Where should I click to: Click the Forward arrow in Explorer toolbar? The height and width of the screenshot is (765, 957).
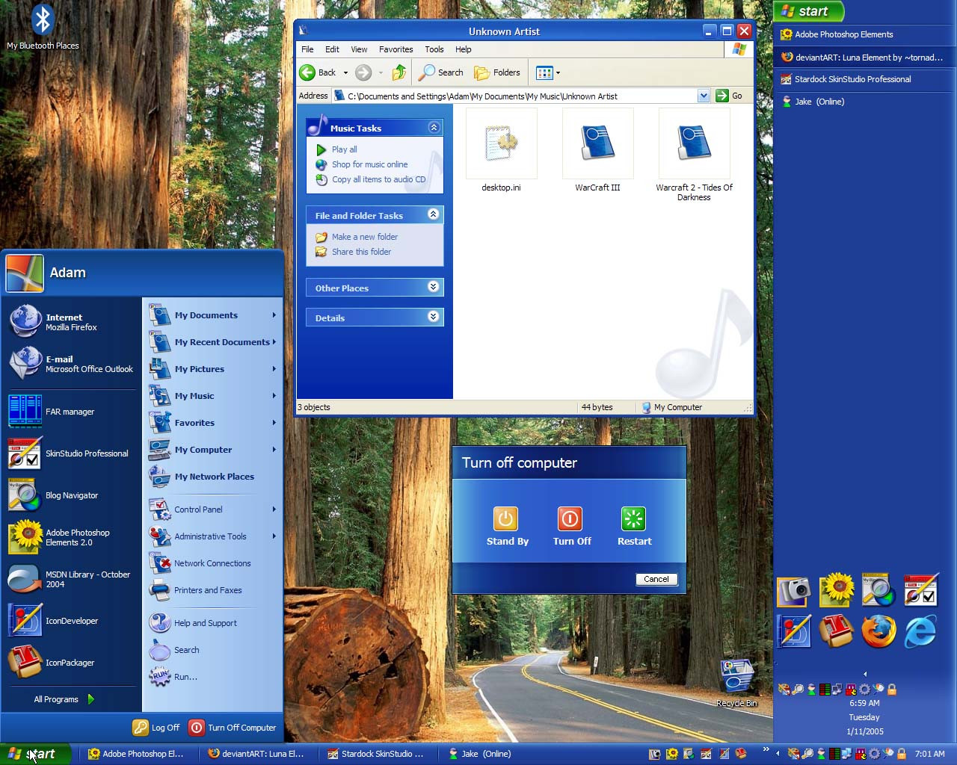coord(363,72)
